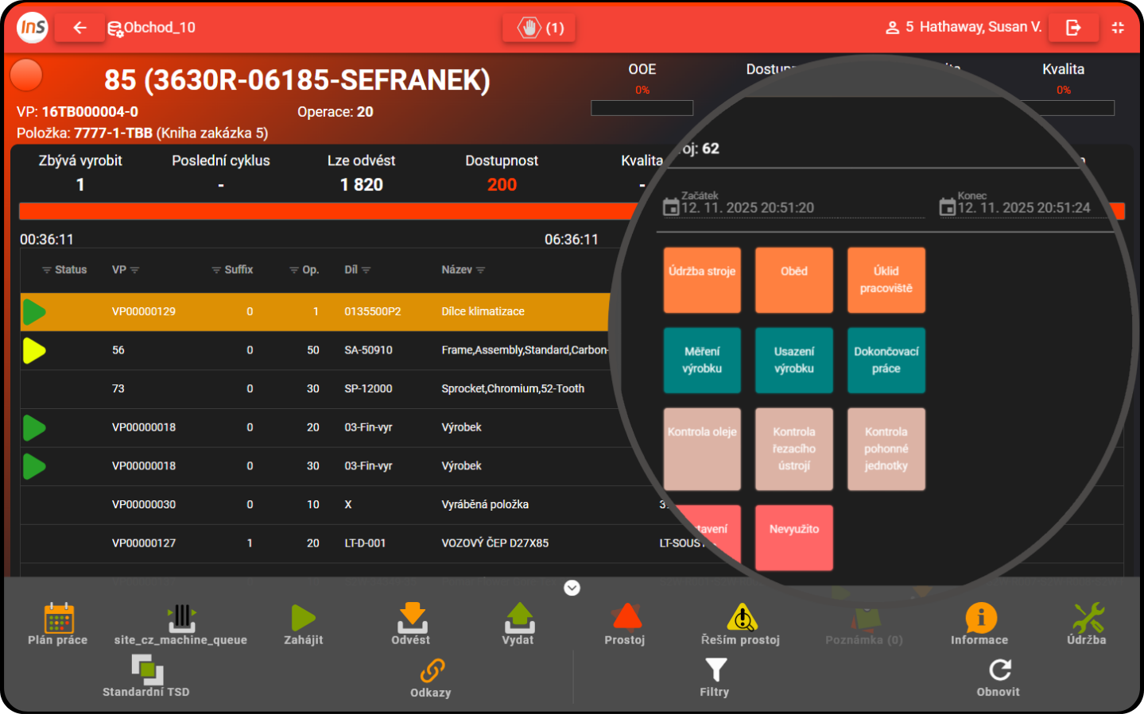1144x714 pixels.
Task: Go back with the arrow button
Action: (79, 28)
